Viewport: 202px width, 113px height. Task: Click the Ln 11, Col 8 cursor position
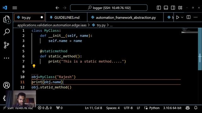pyautogui.click(x=93, y=108)
